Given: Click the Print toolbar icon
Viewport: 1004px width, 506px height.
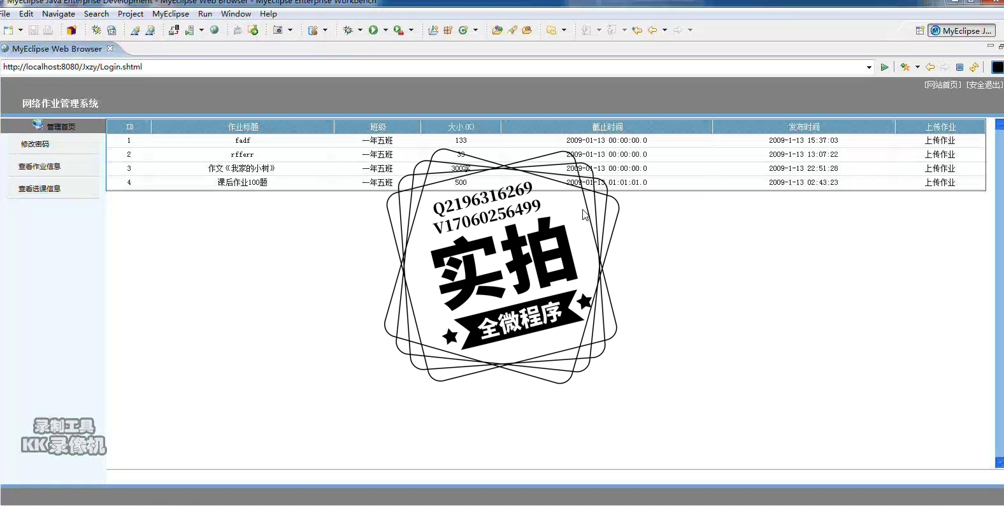Looking at the screenshot, I should (x=48, y=30).
